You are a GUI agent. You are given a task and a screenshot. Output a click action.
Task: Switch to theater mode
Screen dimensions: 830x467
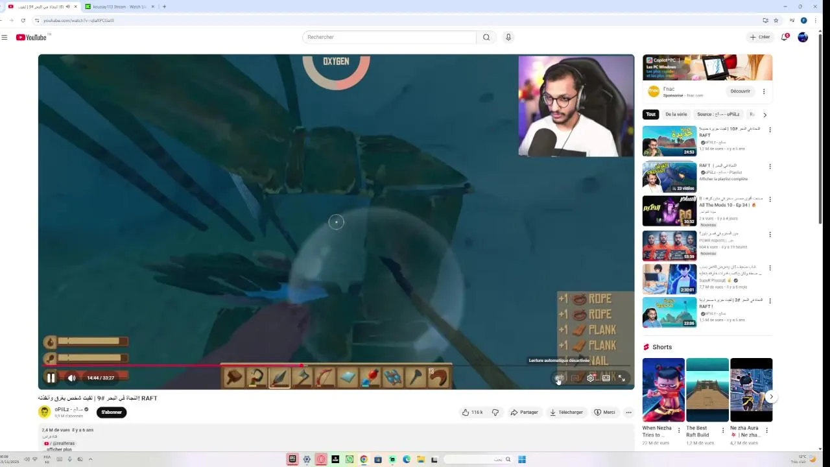coord(606,378)
